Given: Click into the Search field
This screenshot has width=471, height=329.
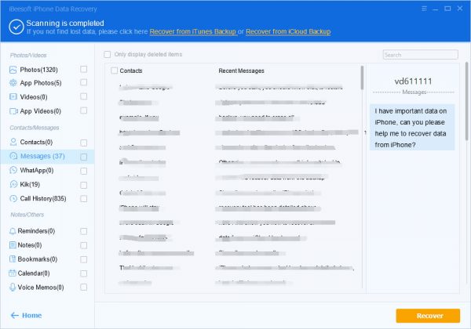Looking at the screenshot, I should [420, 55].
